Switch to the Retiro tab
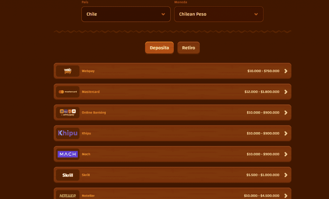 coord(189,48)
